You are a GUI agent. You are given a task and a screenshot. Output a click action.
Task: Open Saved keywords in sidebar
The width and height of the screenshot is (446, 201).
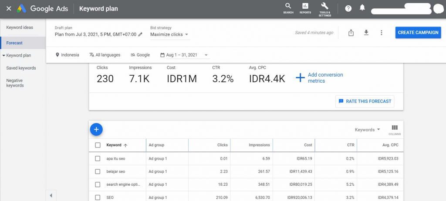[x=21, y=68]
